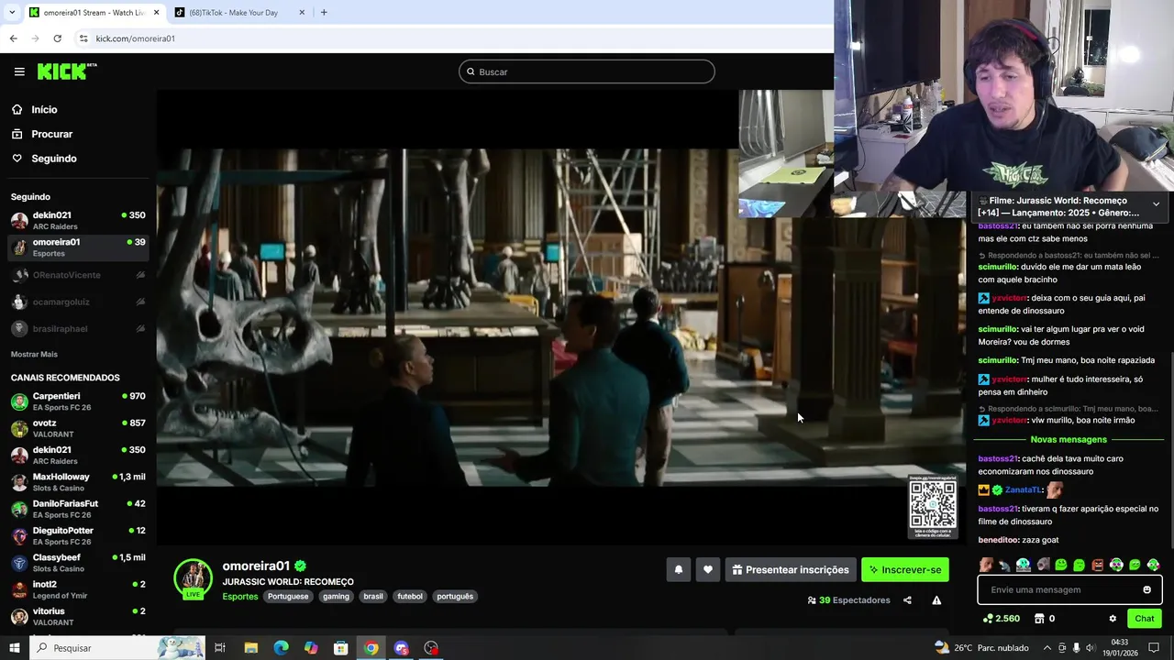Select omoreira01 in the followed list

click(78, 247)
